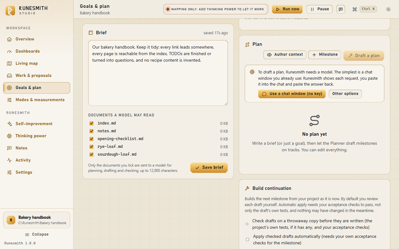This screenshot has width=399, height=249.
Task: Open the notes chat icon beside Pause
Action: tap(341, 9)
